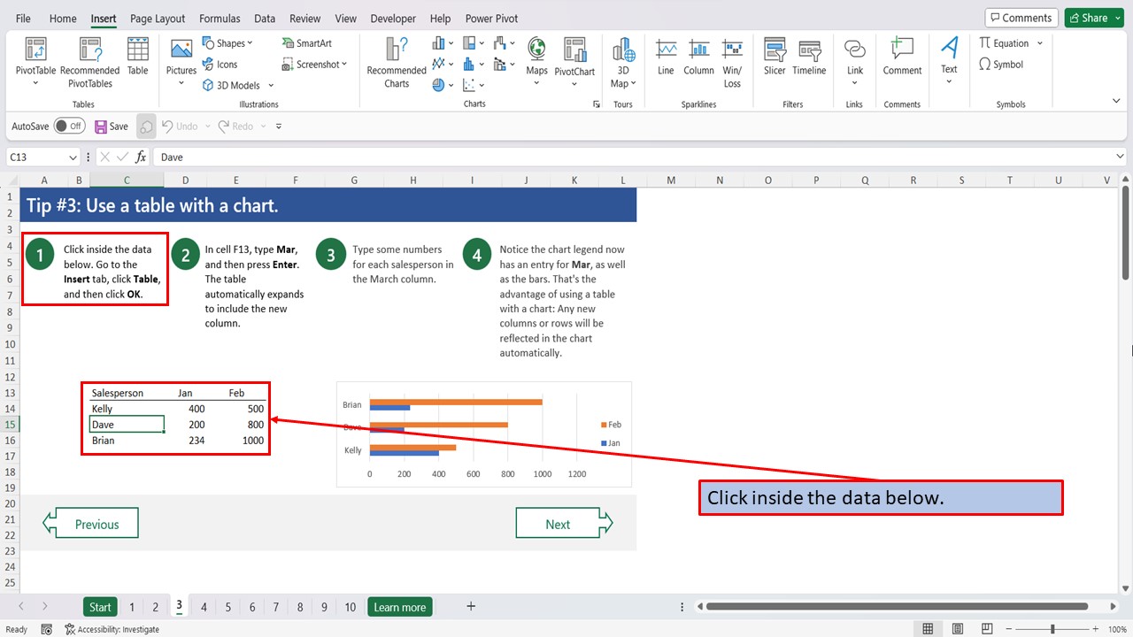Switch to Page Layout view in status bar

(x=954, y=629)
